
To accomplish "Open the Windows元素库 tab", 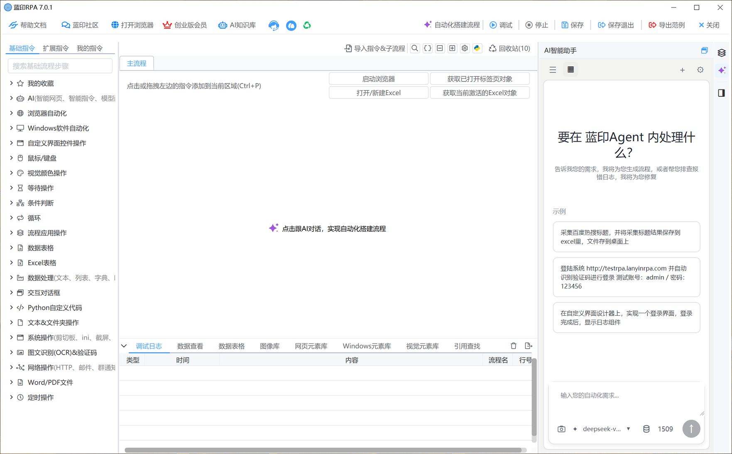I will tap(367, 346).
